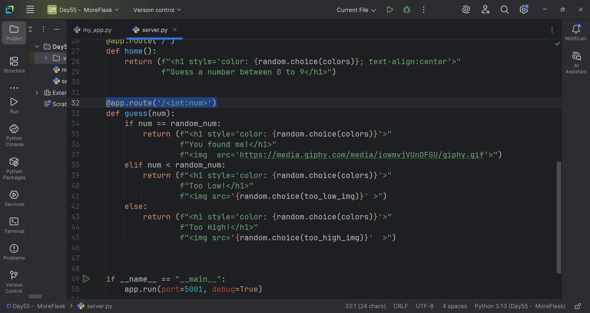
Task: Run the current file with the green arrow
Action: pyautogui.click(x=390, y=9)
